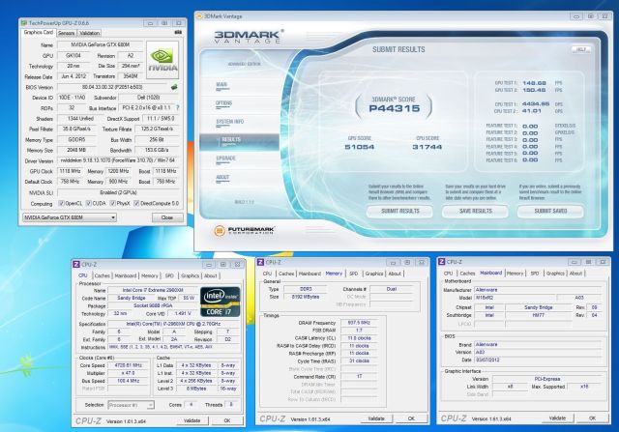Click the GPU-Z Name field value
The height and width of the screenshot is (432, 619).
pos(101,45)
